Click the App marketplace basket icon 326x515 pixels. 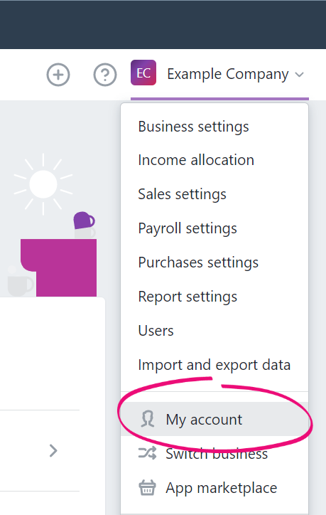[x=147, y=487]
